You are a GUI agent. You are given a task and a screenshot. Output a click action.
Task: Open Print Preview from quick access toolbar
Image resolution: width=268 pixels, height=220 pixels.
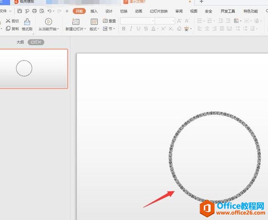42,11
